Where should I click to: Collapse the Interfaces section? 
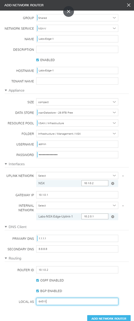(x=6, y=164)
